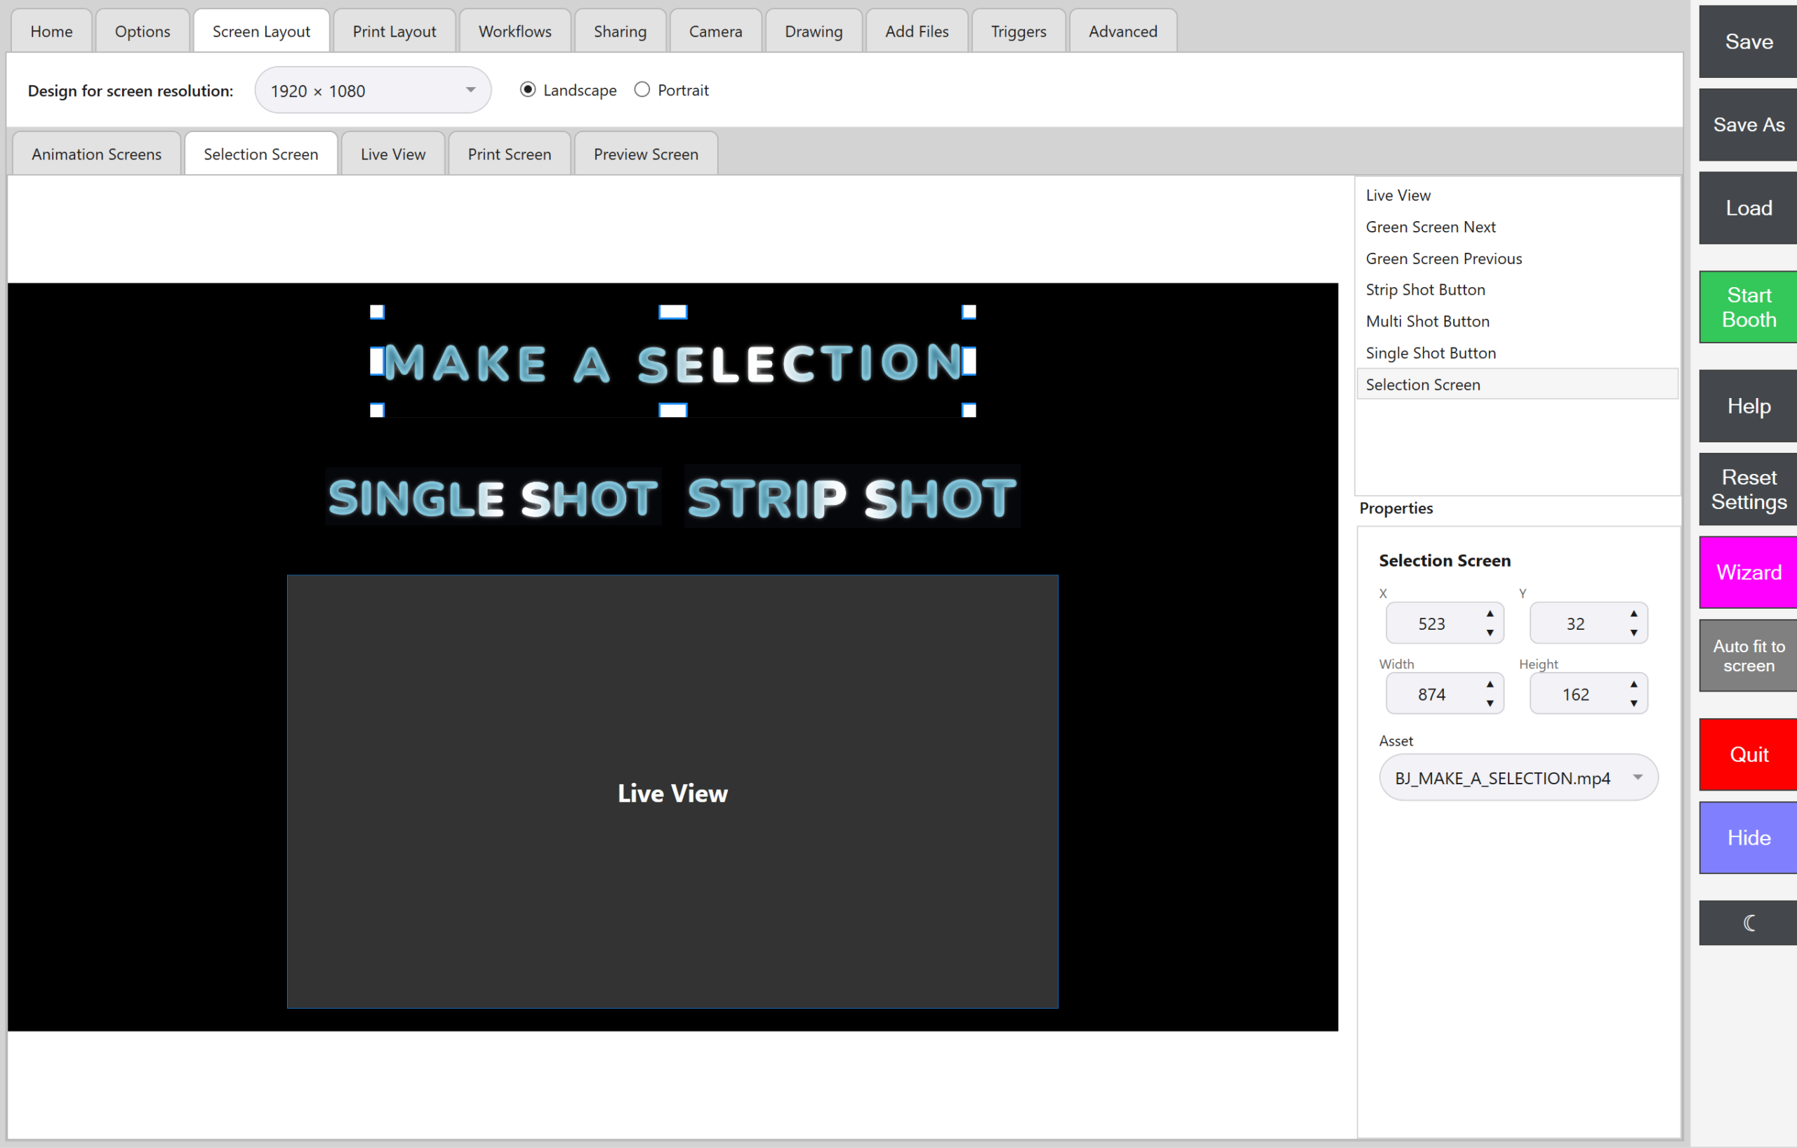Toggle dark mode with the moon icon
1797x1148 pixels.
[x=1748, y=923]
